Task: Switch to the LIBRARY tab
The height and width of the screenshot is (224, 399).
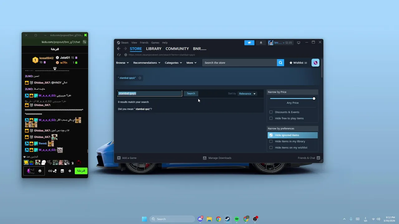Action: tap(154, 49)
